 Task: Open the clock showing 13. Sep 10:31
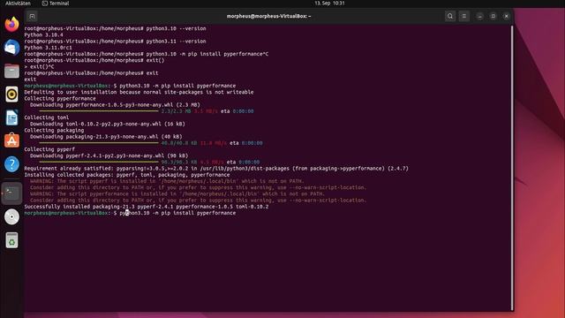click(329, 4)
